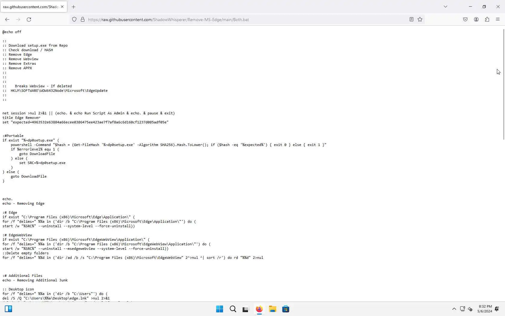Click 'echo - Removing Additional Junk' line

point(35,280)
